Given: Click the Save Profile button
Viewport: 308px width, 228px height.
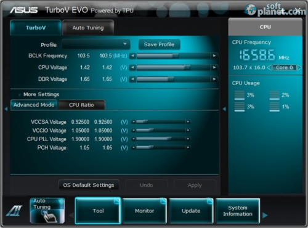Looking at the screenshot, I should (159, 44).
